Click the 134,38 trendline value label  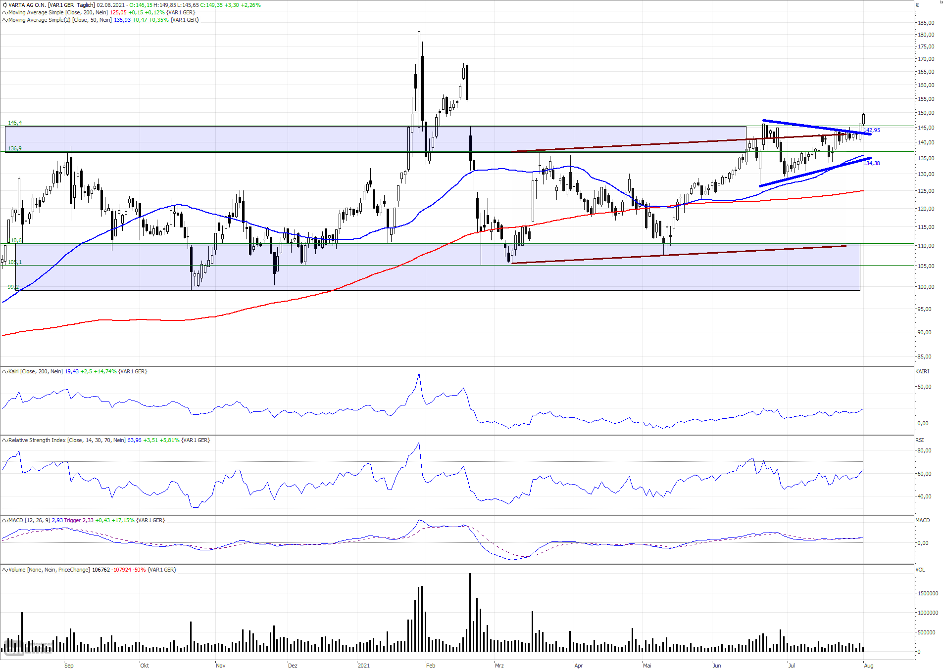click(x=872, y=164)
